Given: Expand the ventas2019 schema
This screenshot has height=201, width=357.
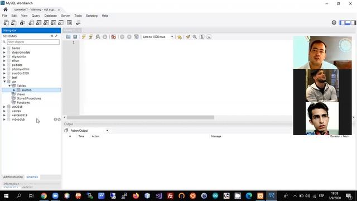Looking at the screenshot, I should pyautogui.click(x=4, y=115).
